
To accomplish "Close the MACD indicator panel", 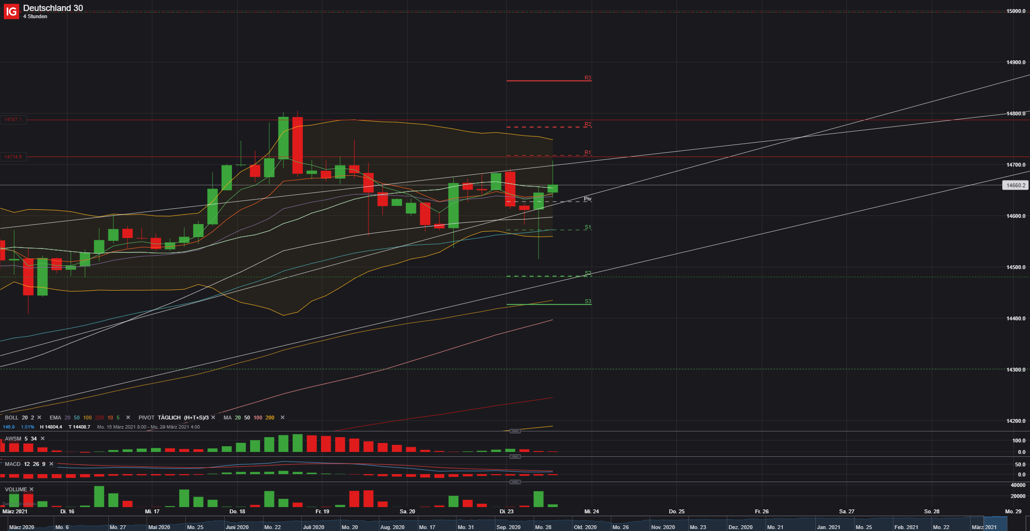I will tap(51, 464).
